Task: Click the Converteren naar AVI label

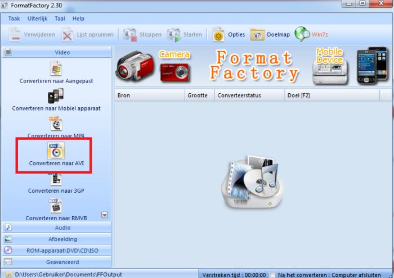Action: 56,163
